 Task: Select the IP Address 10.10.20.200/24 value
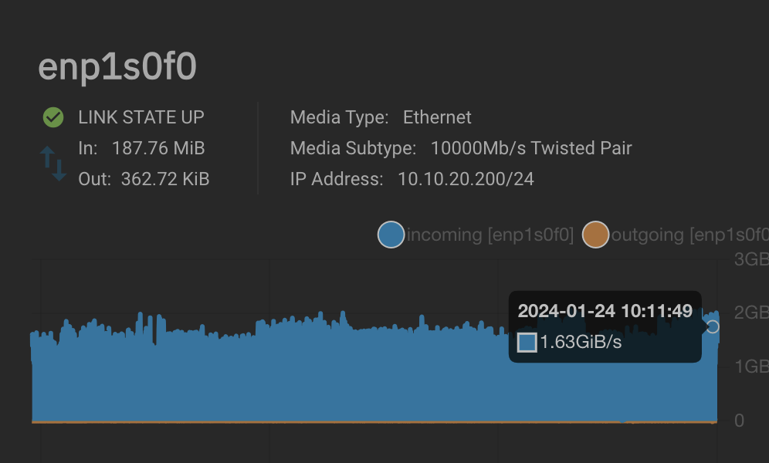(466, 179)
